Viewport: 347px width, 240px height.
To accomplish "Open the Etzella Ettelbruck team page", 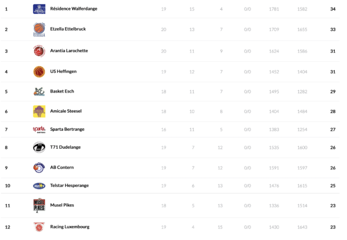I will 69,29.
